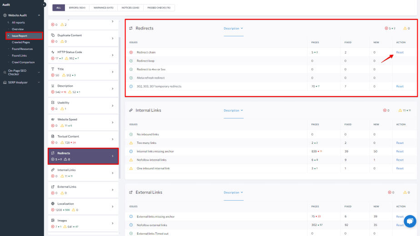
Task: Click the External Links section header icon
Action: [x=131, y=192]
